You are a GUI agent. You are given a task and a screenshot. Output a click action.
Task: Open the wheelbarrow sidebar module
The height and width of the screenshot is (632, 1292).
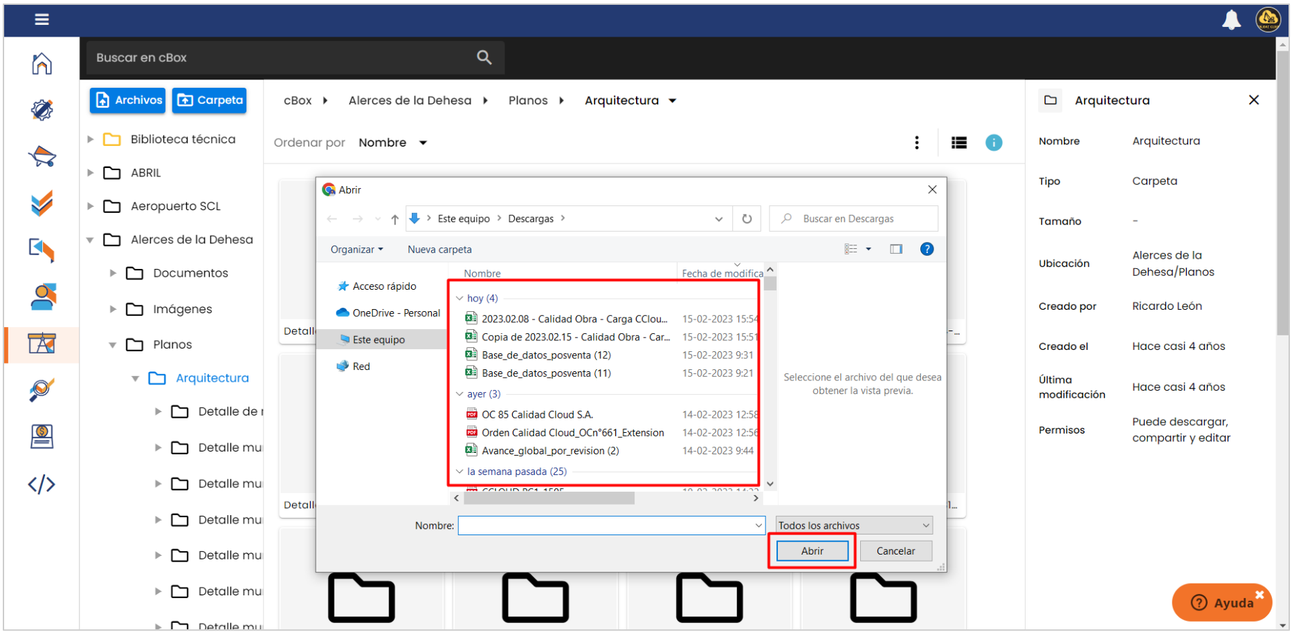click(42, 156)
